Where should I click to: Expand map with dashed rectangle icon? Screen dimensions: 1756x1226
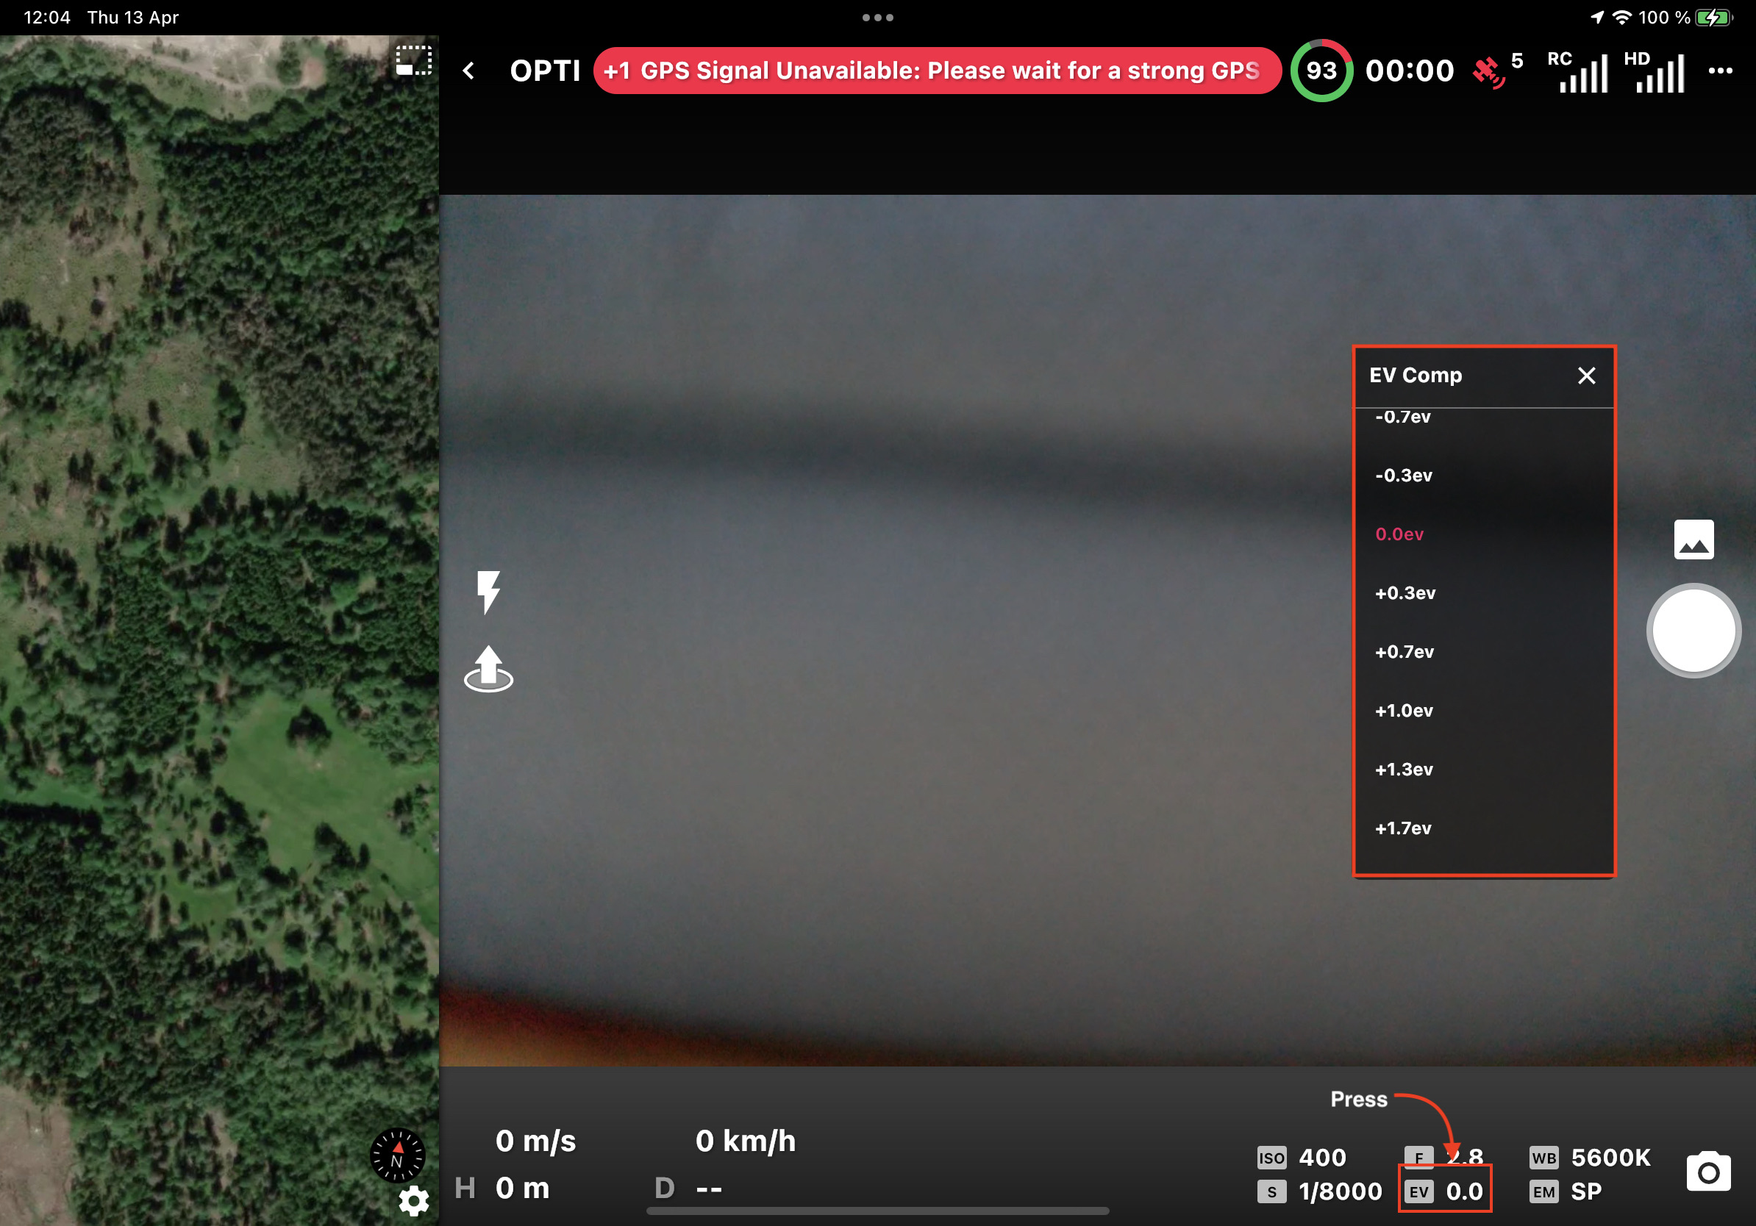(x=414, y=60)
